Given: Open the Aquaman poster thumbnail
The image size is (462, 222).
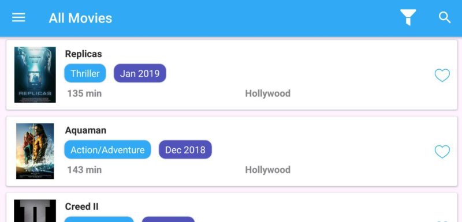Looking at the screenshot, I should coord(35,151).
